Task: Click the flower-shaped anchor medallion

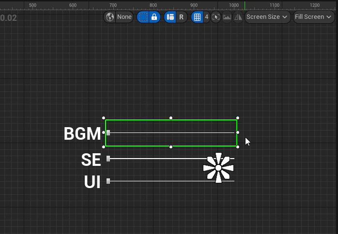Action: click(218, 168)
